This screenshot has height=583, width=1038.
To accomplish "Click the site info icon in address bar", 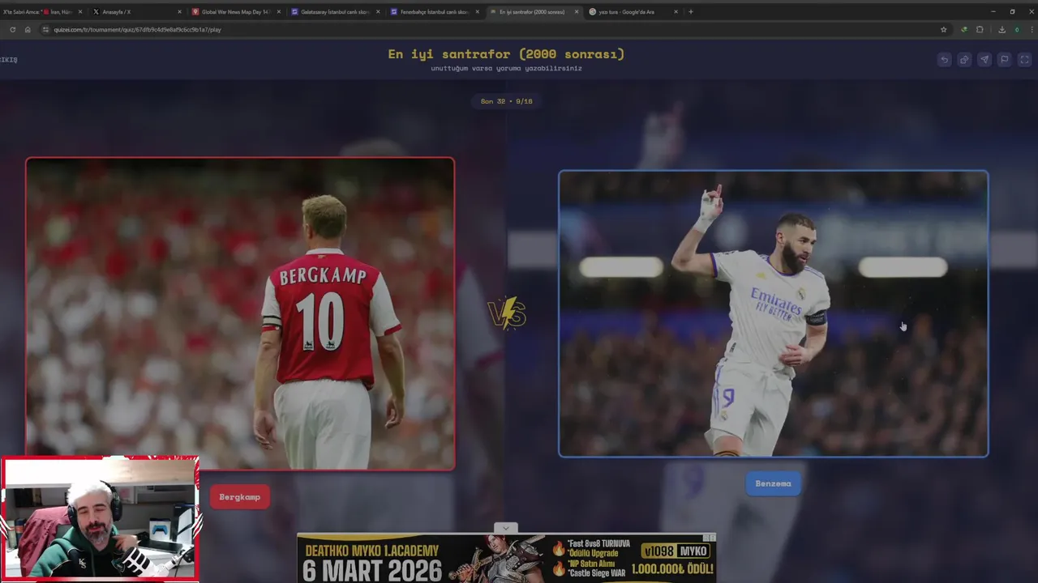I will pos(45,29).
